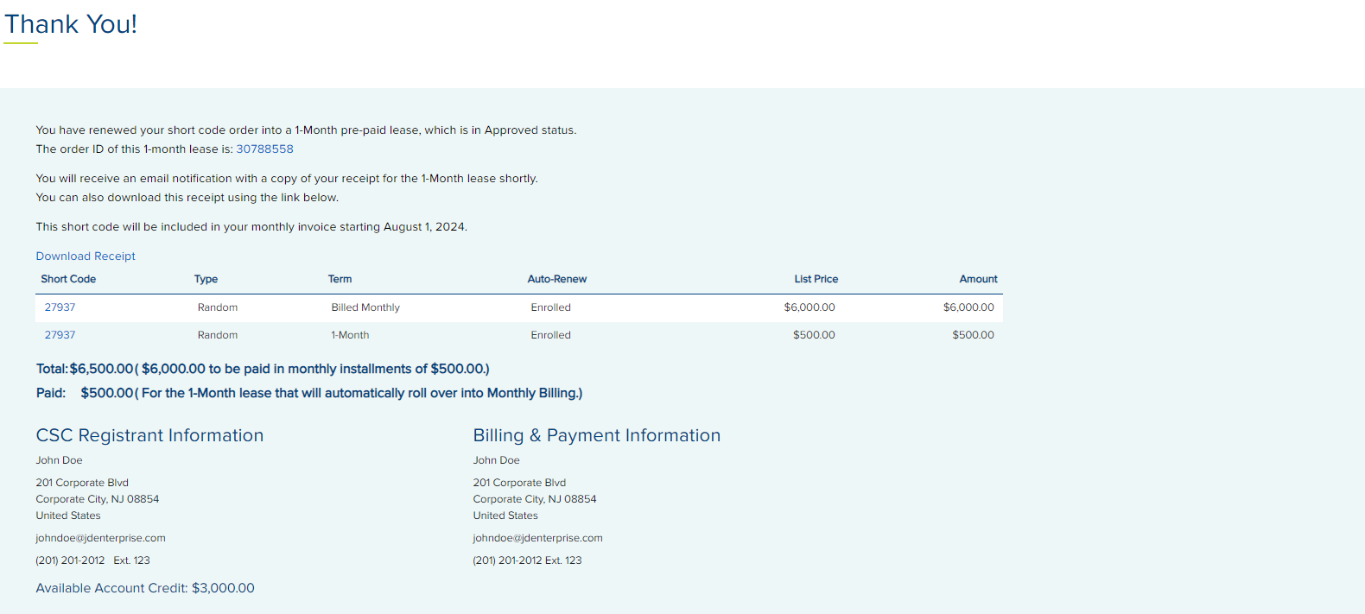Open short code 27937 in Billed Monthly row
This screenshot has height=614, width=1365.
click(x=60, y=307)
